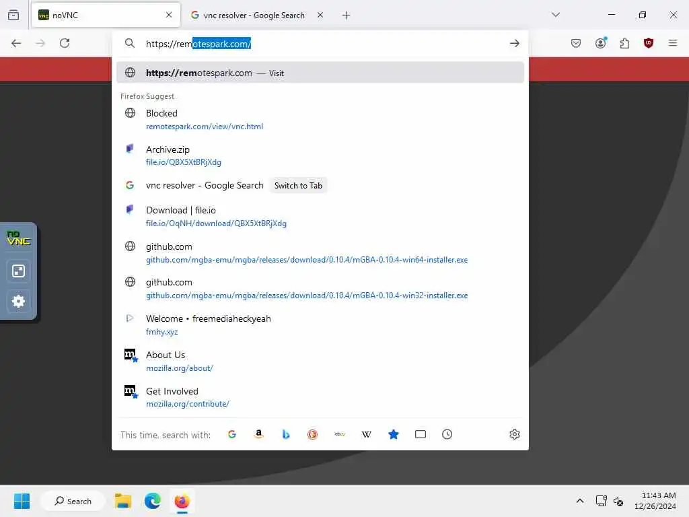This screenshot has height=517, width=689.
Task: Click Firefox icon in taskbar
Action: point(182,501)
